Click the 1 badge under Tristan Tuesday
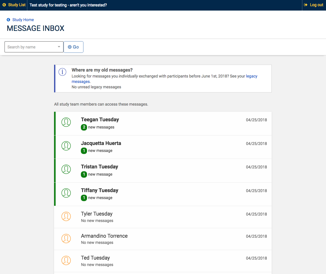Screen dimensions: 326x274 pyautogui.click(x=84, y=174)
